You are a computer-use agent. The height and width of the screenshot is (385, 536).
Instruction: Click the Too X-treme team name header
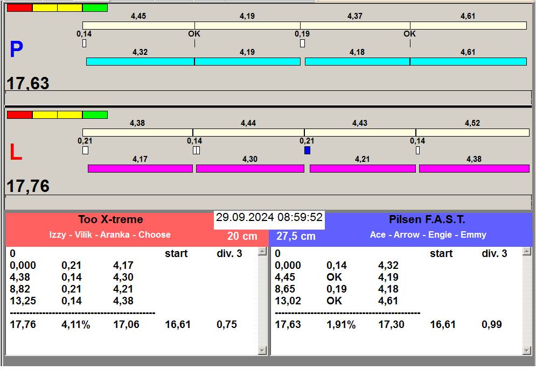pos(110,219)
